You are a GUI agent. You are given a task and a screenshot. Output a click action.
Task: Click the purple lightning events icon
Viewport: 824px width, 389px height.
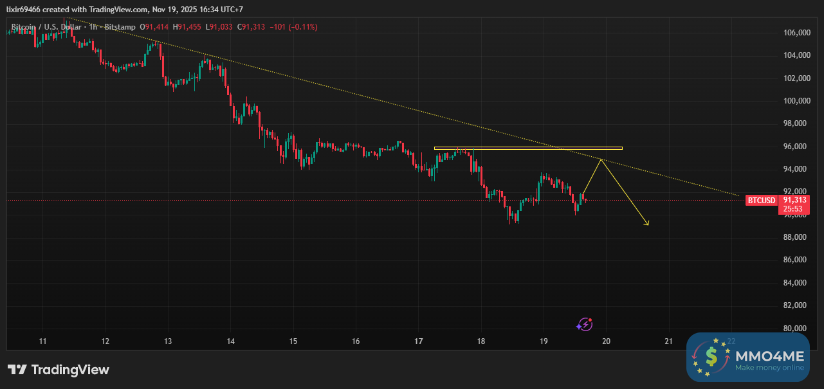(x=584, y=324)
